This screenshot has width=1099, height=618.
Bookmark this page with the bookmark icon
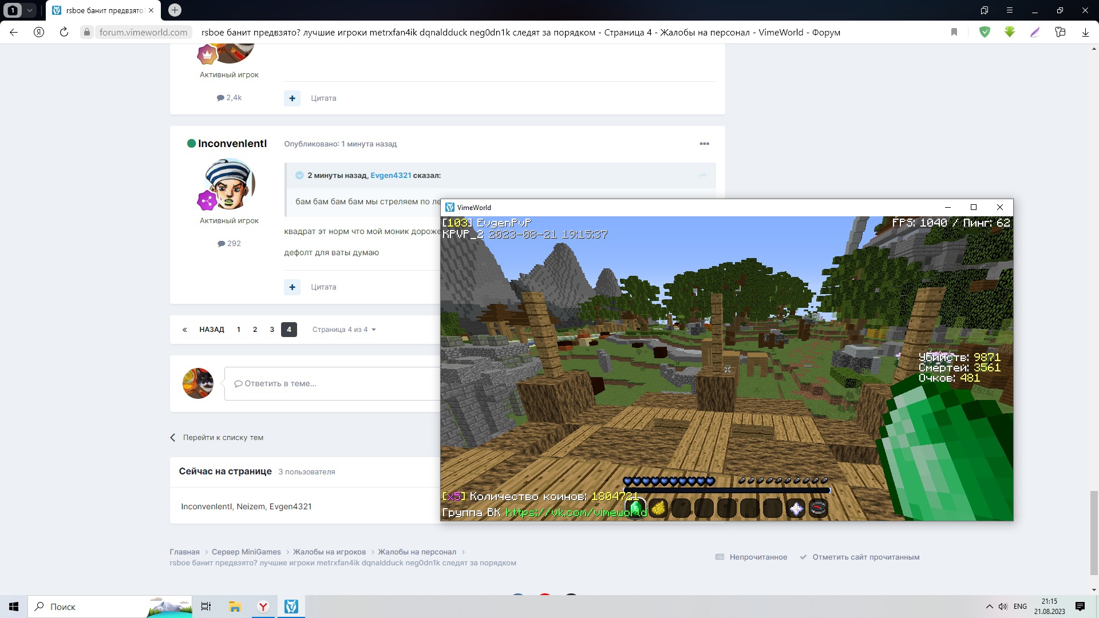point(954,32)
